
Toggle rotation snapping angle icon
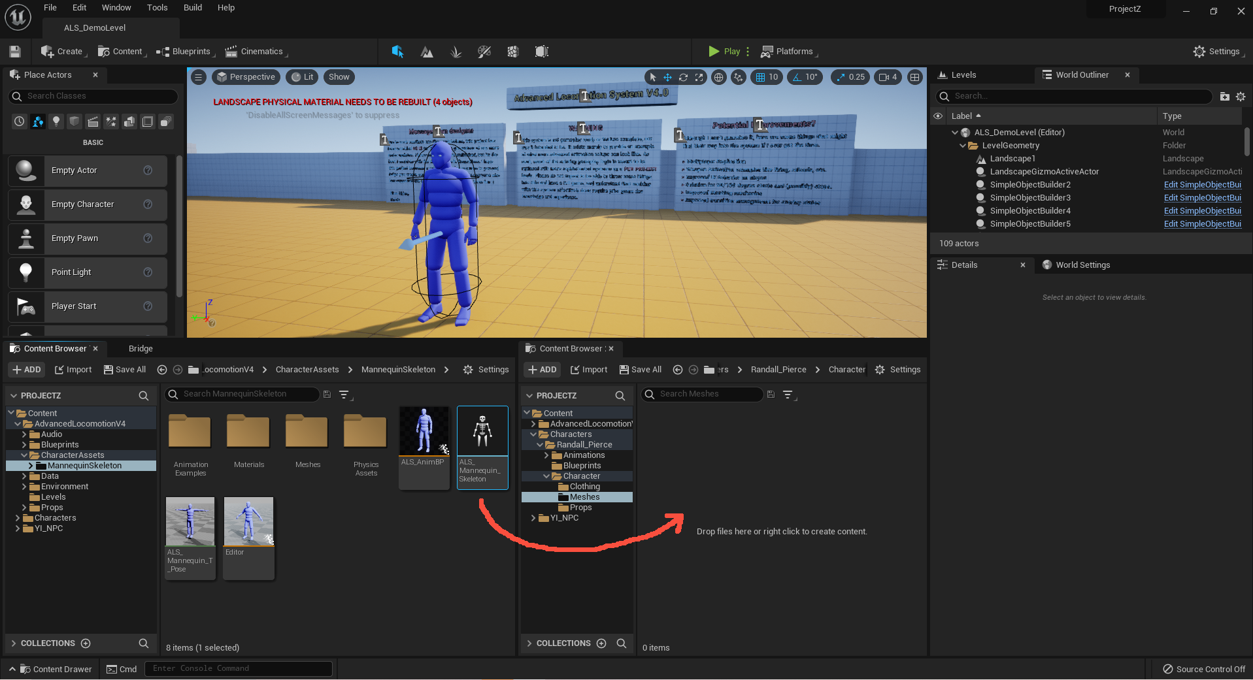pyautogui.click(x=797, y=77)
